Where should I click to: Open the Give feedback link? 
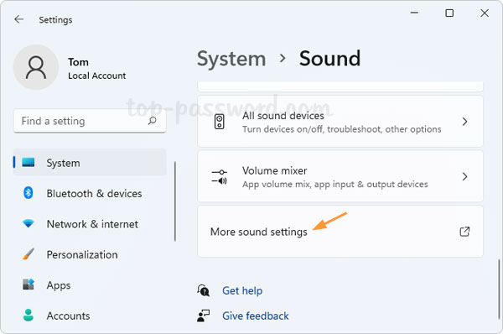[x=256, y=316]
